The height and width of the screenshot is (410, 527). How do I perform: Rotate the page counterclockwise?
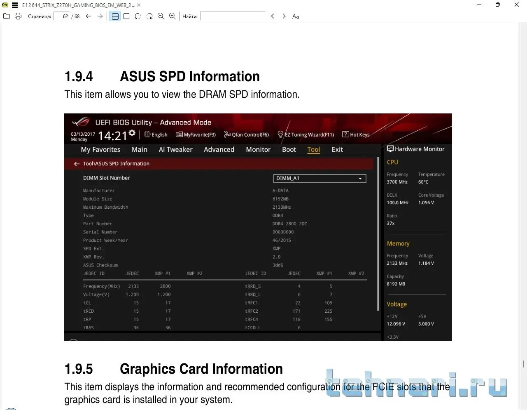(x=138, y=16)
